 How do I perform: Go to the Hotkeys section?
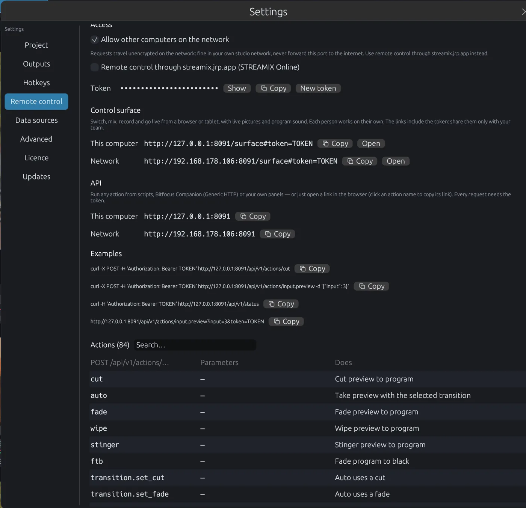pyautogui.click(x=36, y=83)
